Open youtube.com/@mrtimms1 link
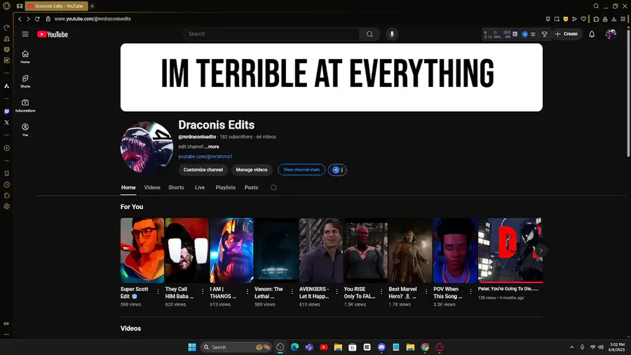 pyautogui.click(x=205, y=156)
